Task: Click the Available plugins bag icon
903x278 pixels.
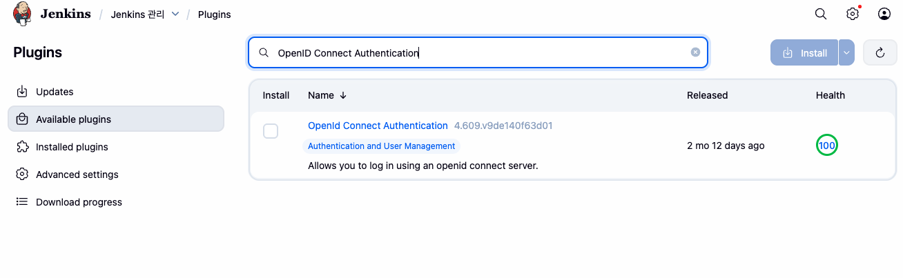Action: [22, 119]
